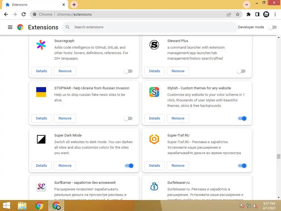
Task: Open Details for Super-Traf.RU
Action: [154, 165]
